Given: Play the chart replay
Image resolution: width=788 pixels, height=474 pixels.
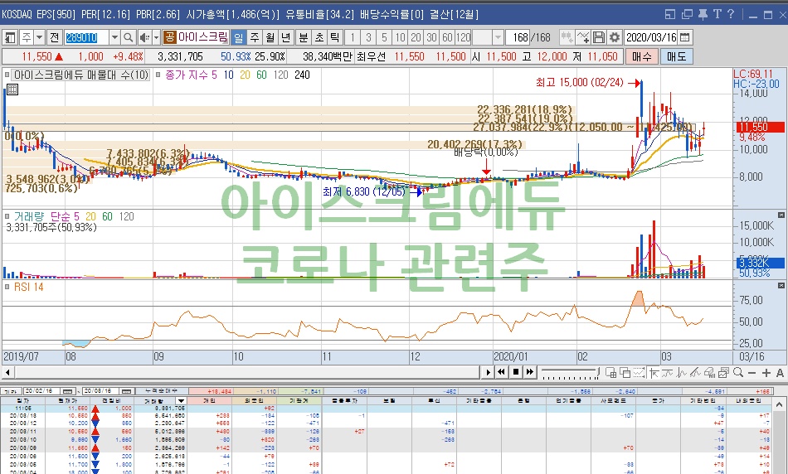Looking at the screenshot, I should (488, 372).
